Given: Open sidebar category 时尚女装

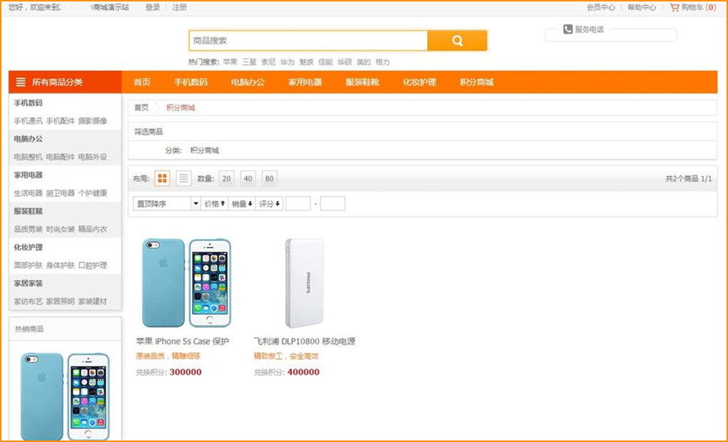Looking at the screenshot, I should coord(61,229).
